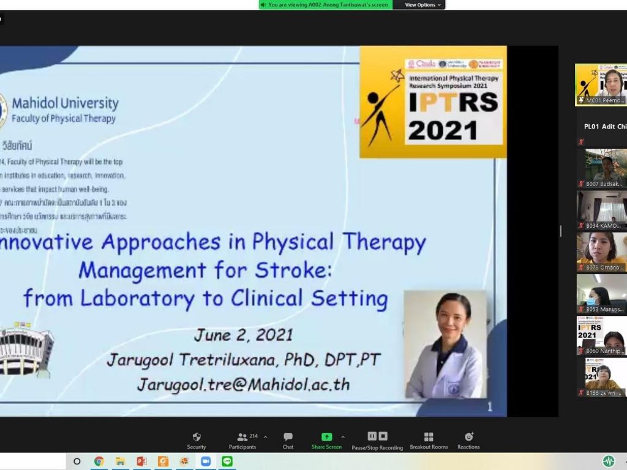Select the MC01 Peemo participant video
Screen dimensions: 627x470
(601, 84)
